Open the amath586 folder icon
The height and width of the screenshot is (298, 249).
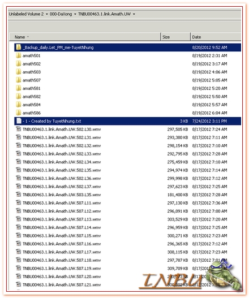19,113
